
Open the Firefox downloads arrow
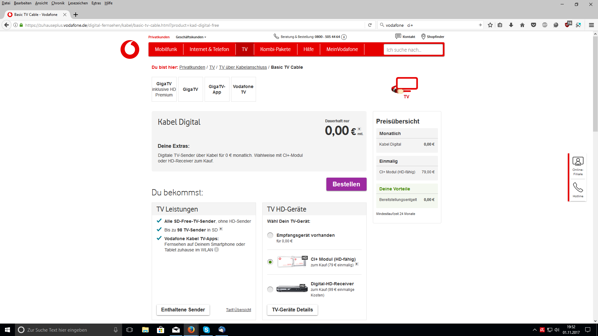(x=511, y=25)
